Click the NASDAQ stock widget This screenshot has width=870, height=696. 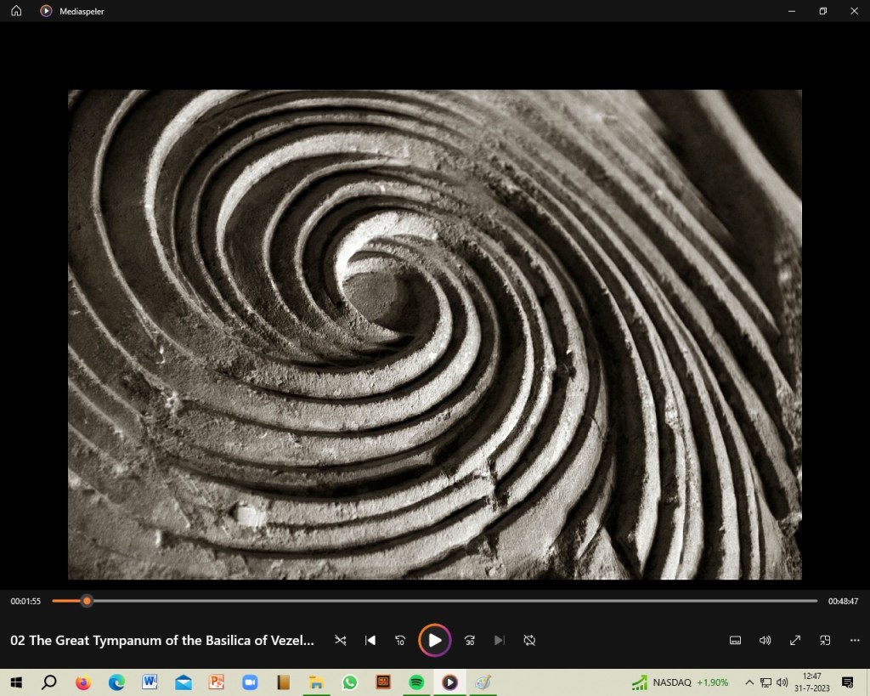[x=680, y=682]
